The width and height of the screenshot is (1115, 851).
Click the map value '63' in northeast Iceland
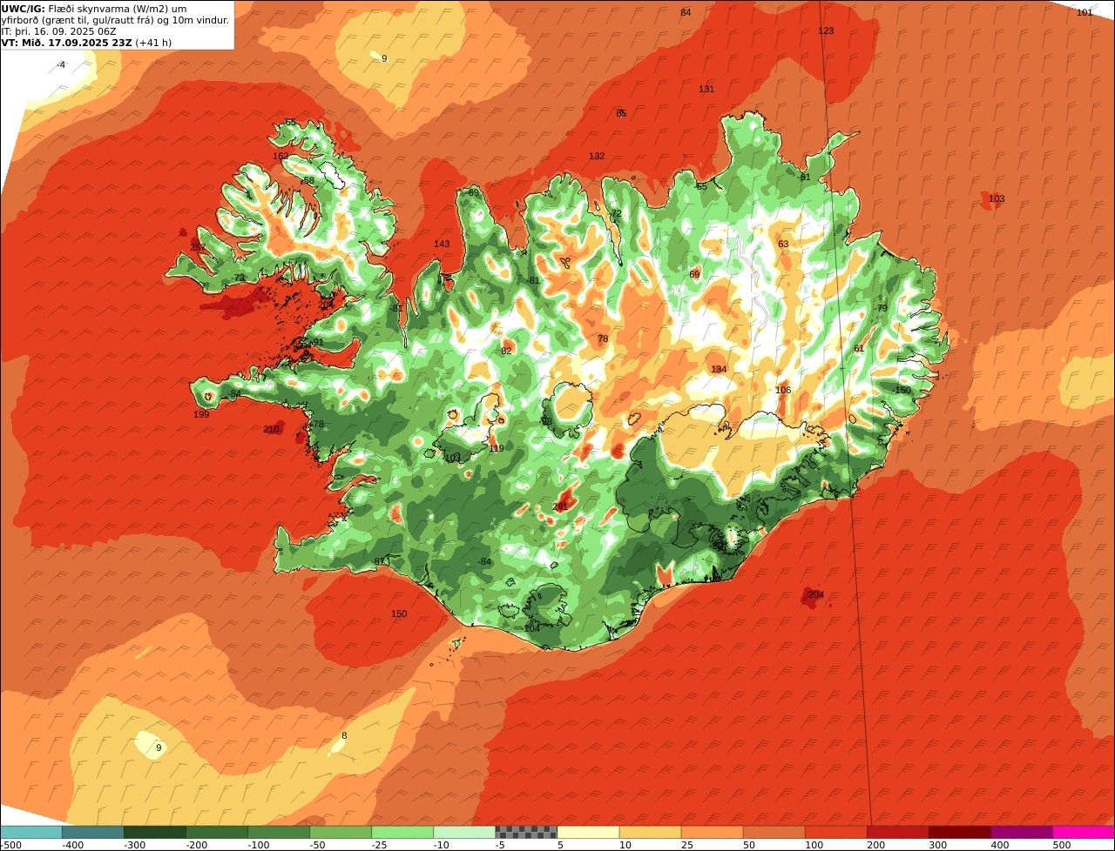(783, 244)
